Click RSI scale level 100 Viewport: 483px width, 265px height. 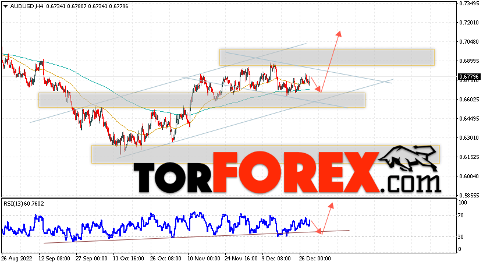pos(463,203)
